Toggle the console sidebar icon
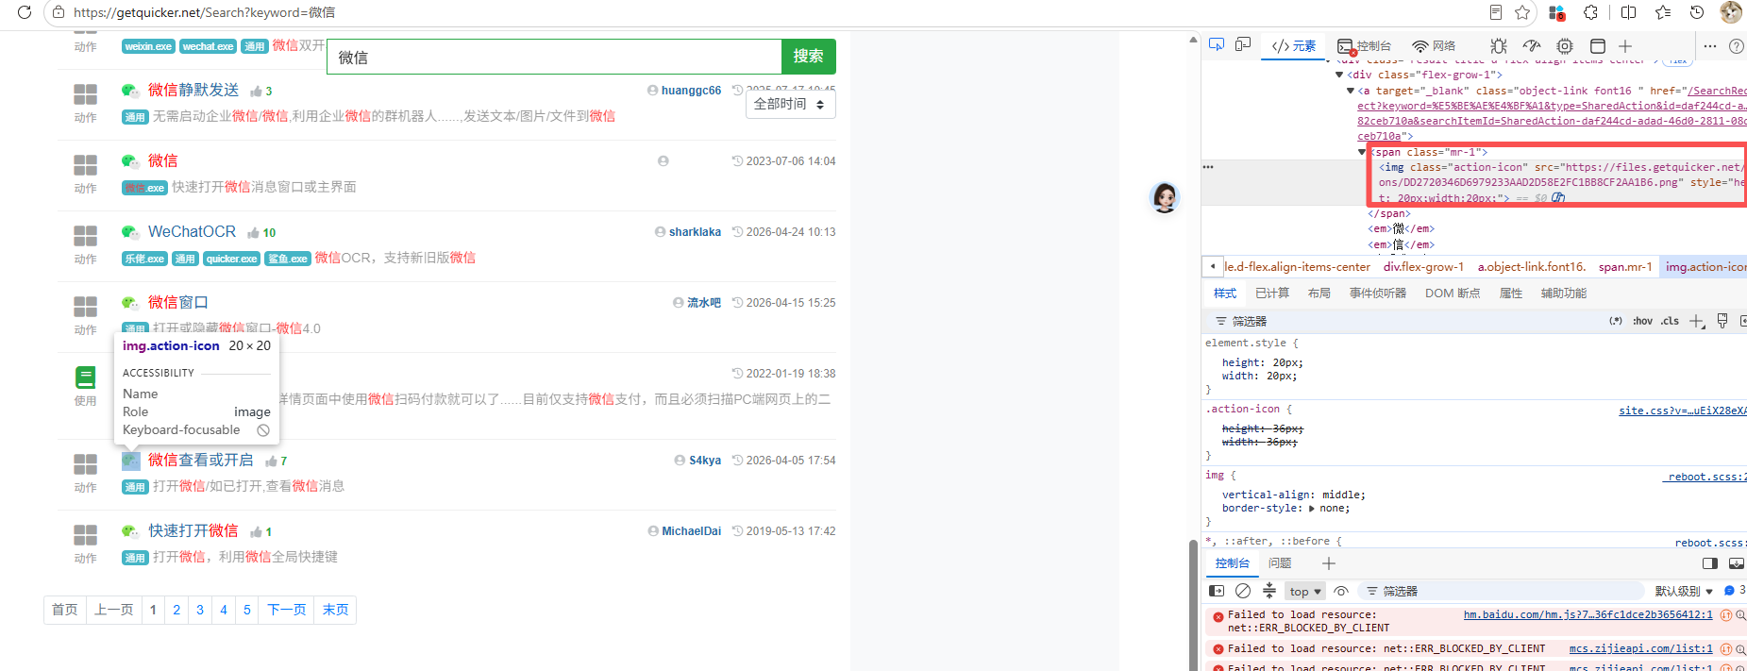Image resolution: width=1747 pixels, height=671 pixels. pos(1217,591)
